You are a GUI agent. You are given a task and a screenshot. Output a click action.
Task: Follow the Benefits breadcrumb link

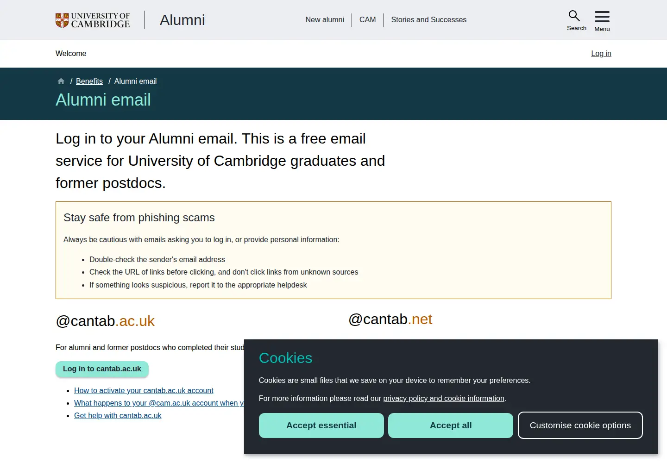pos(89,81)
